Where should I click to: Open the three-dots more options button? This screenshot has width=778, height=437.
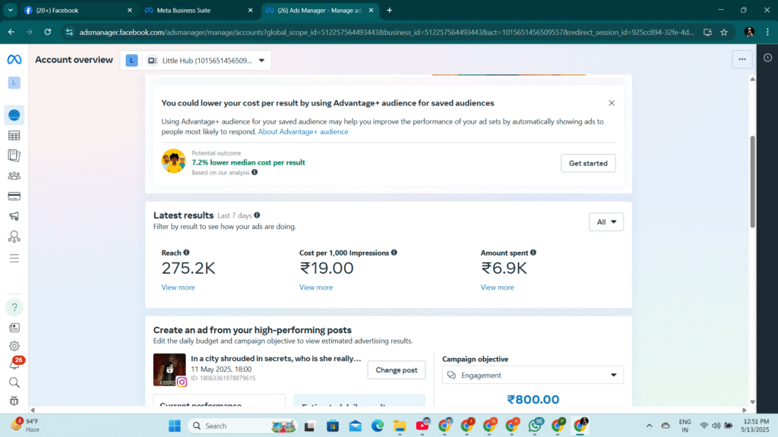(x=742, y=59)
